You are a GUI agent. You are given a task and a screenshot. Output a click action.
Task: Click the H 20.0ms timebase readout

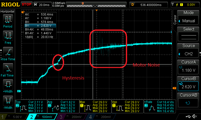(x=42, y=5)
